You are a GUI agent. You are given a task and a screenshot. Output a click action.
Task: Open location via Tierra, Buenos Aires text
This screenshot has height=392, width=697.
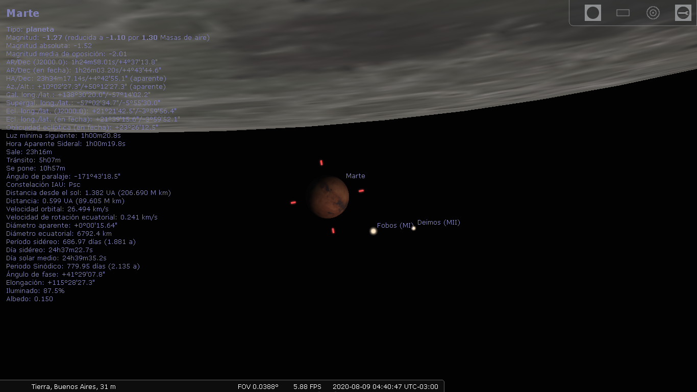pyautogui.click(x=73, y=387)
